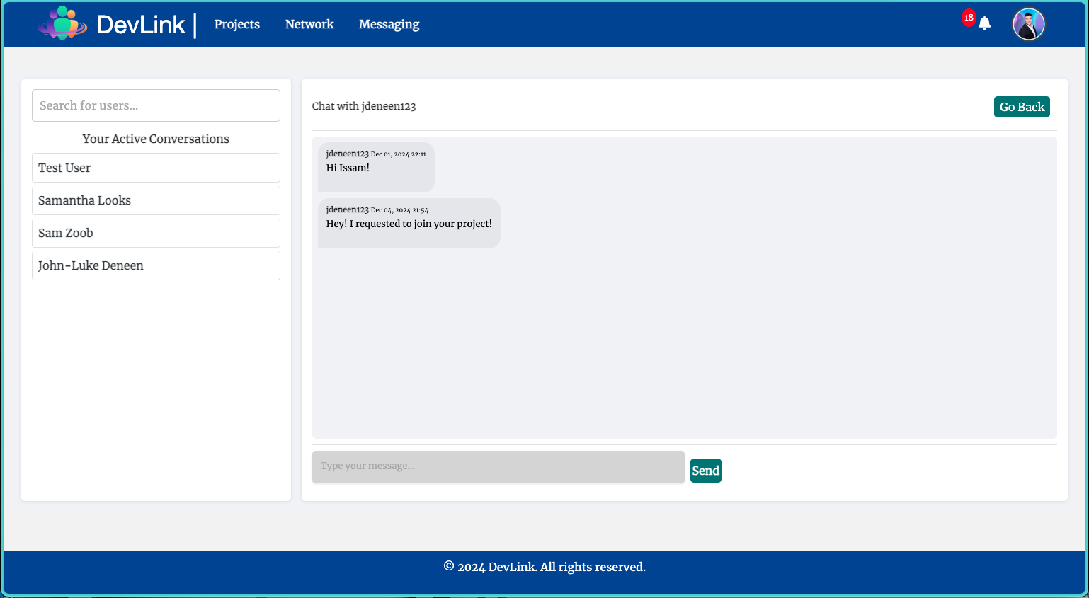Open the Projects menu
The height and width of the screenshot is (598, 1089).
click(x=237, y=24)
